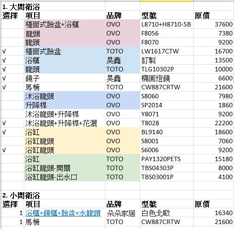
Task: Click the checkmark in the TLG10302P row
Action: pyautogui.click(x=4, y=70)
